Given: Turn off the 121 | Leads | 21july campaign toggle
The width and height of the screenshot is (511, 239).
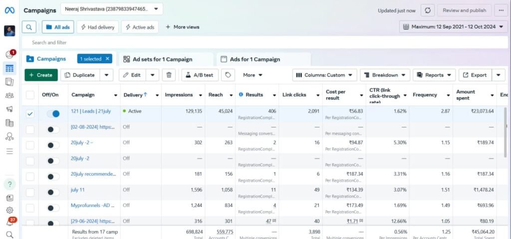Looking at the screenshot, I should click(53, 114).
